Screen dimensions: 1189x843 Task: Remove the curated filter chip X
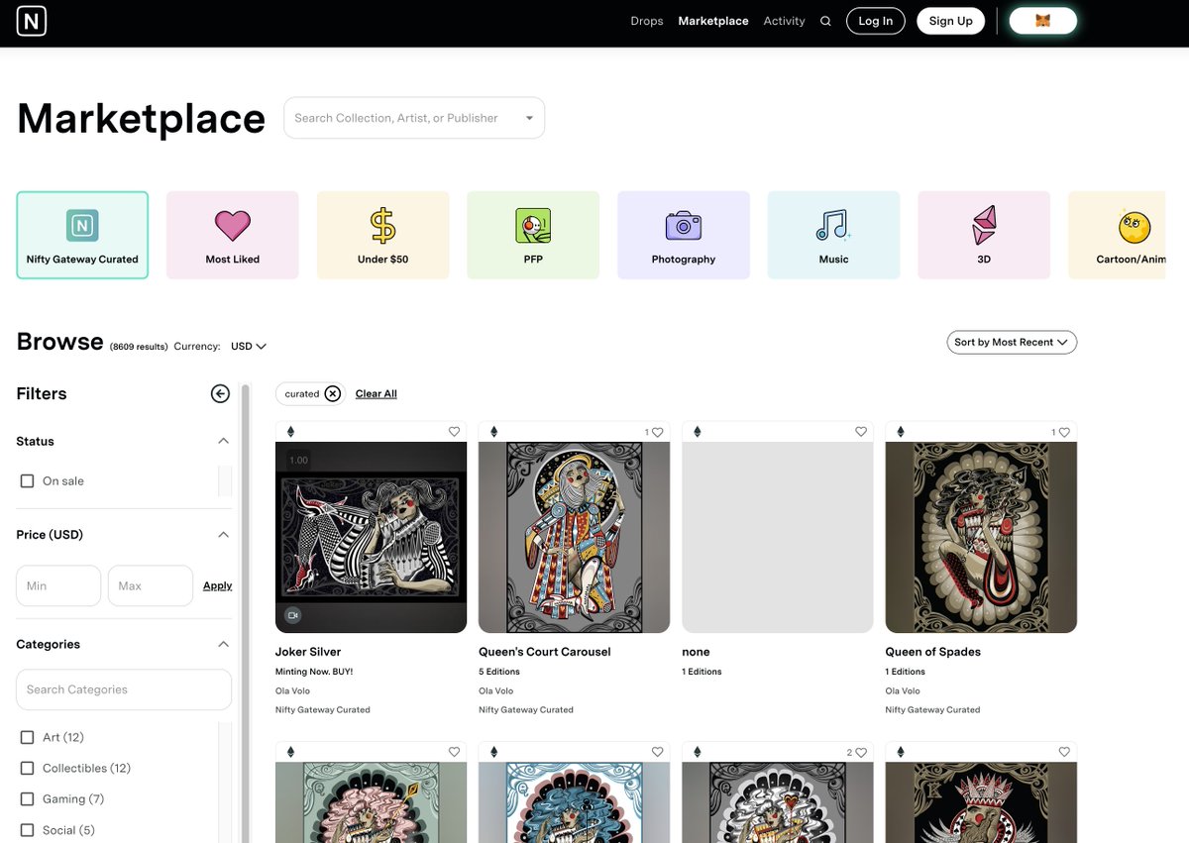333,393
